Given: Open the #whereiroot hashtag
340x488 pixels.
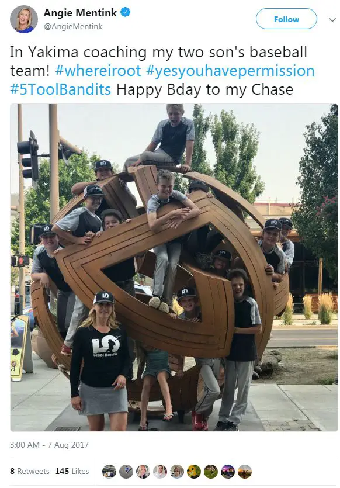Looking at the screenshot, I should 98,71.
